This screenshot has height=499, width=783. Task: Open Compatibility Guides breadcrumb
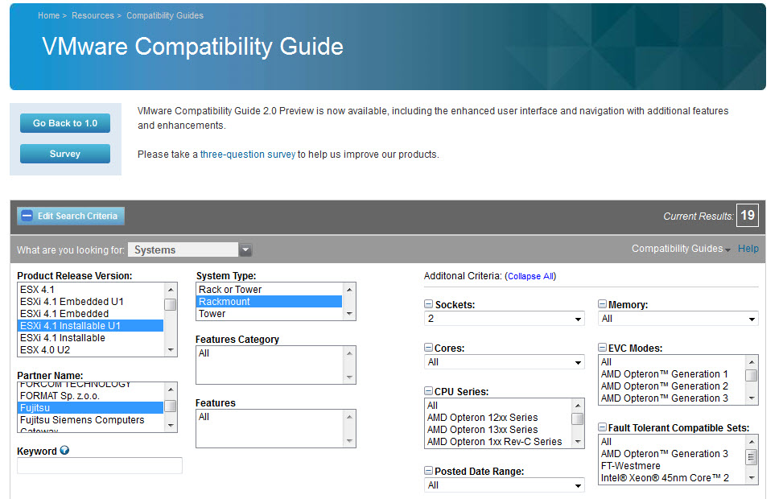pyautogui.click(x=165, y=15)
